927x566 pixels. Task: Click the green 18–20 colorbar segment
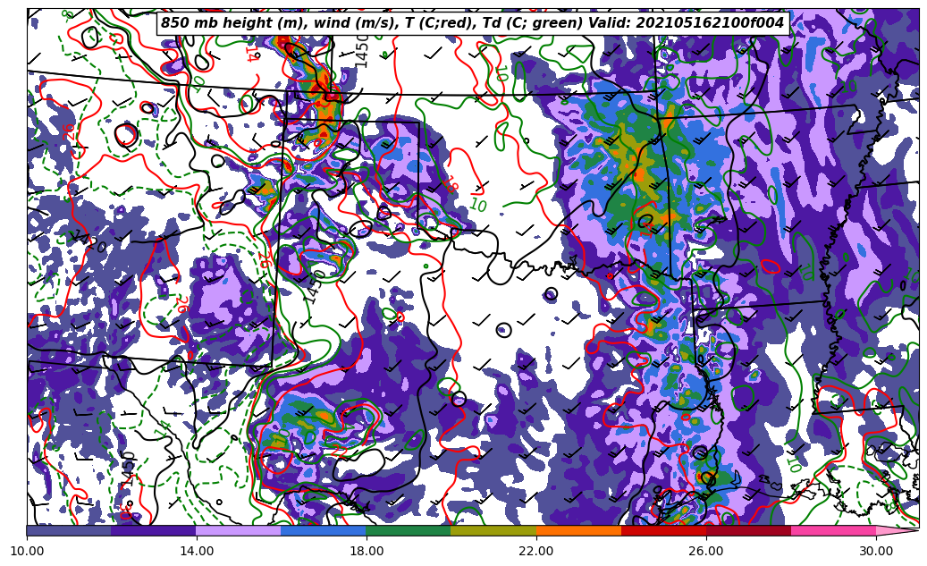(x=409, y=530)
